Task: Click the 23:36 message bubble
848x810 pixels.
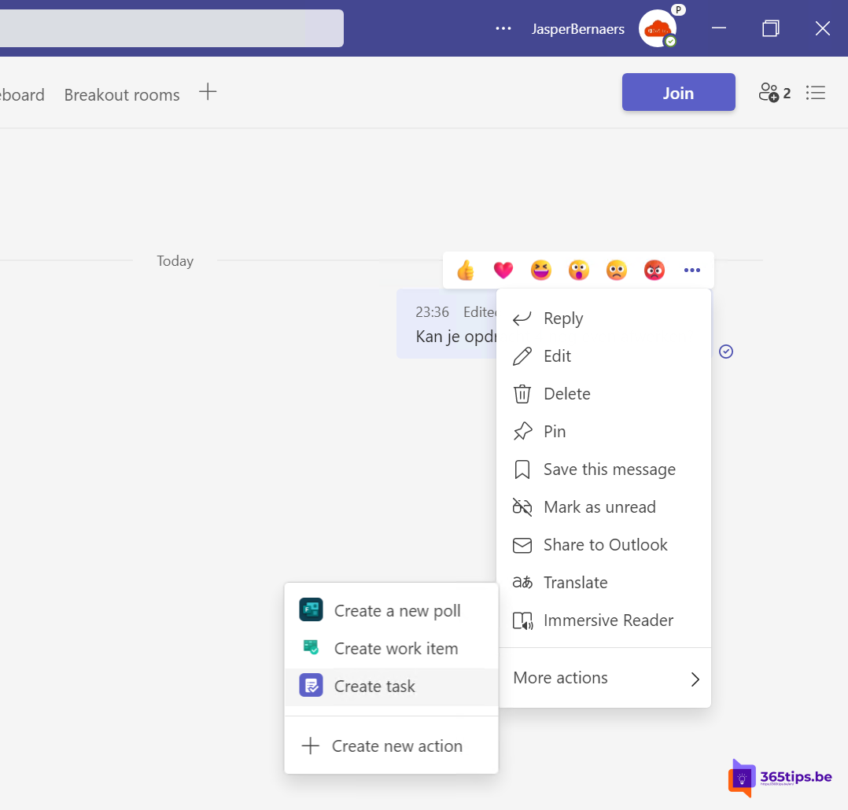Action: point(447,324)
